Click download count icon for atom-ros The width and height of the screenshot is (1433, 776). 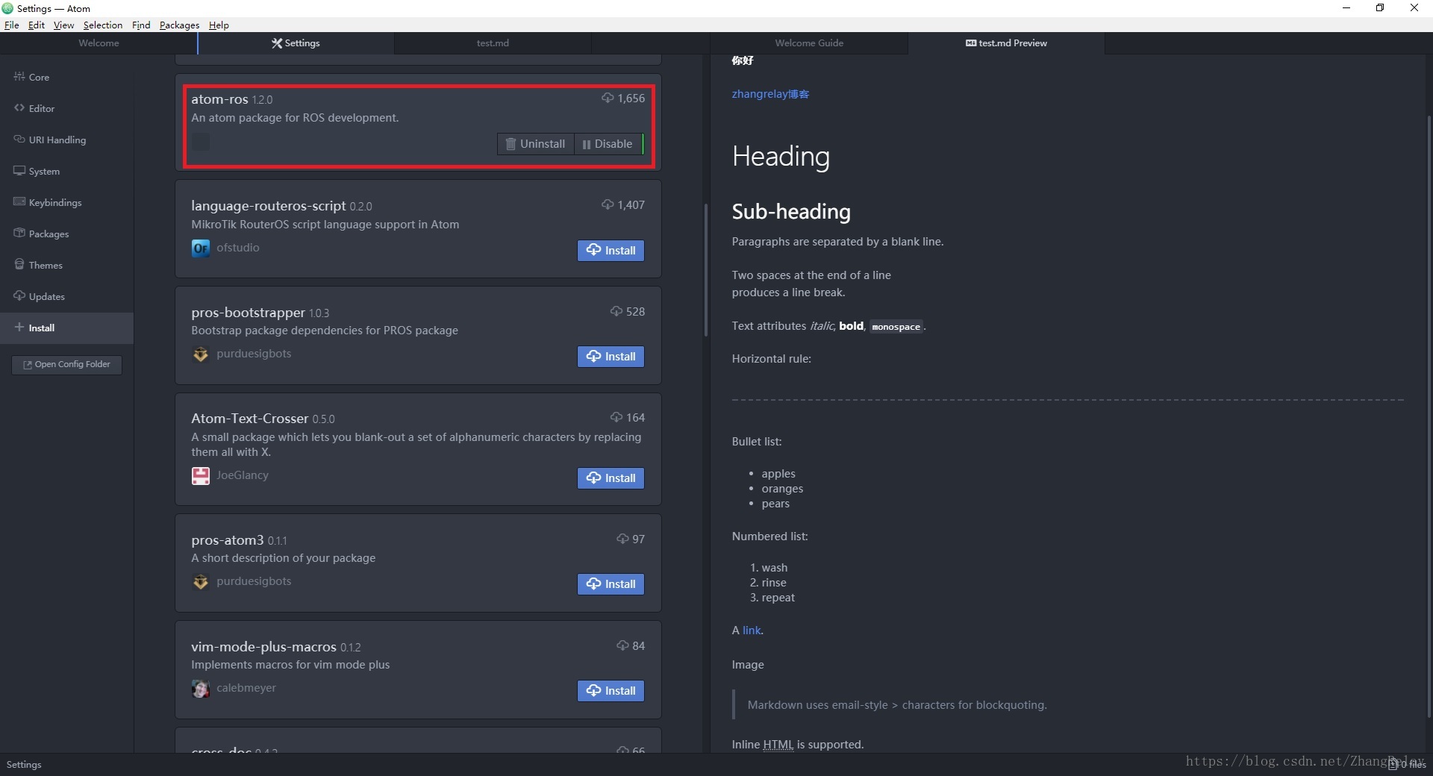[608, 98]
